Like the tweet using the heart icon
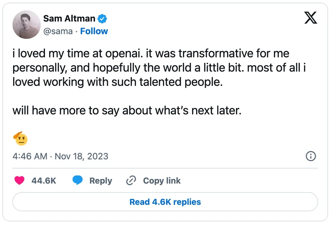331x225 pixels. (x=20, y=181)
